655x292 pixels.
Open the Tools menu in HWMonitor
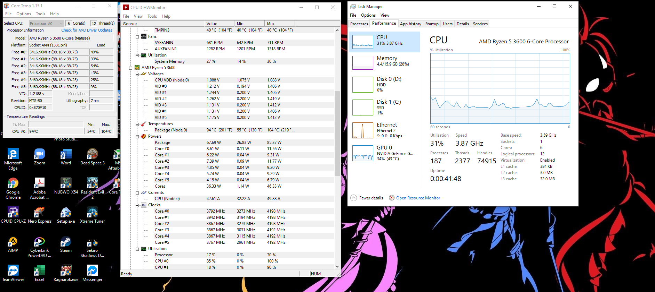(152, 16)
